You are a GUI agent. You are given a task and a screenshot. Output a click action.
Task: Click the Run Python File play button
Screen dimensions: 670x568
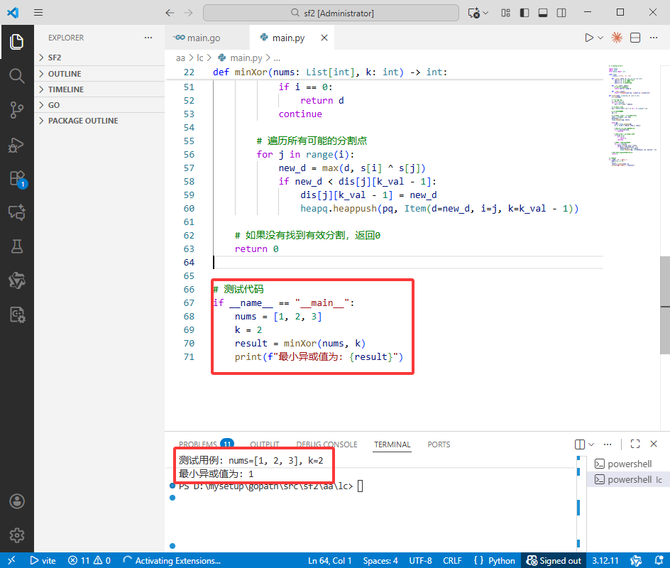[x=589, y=38]
